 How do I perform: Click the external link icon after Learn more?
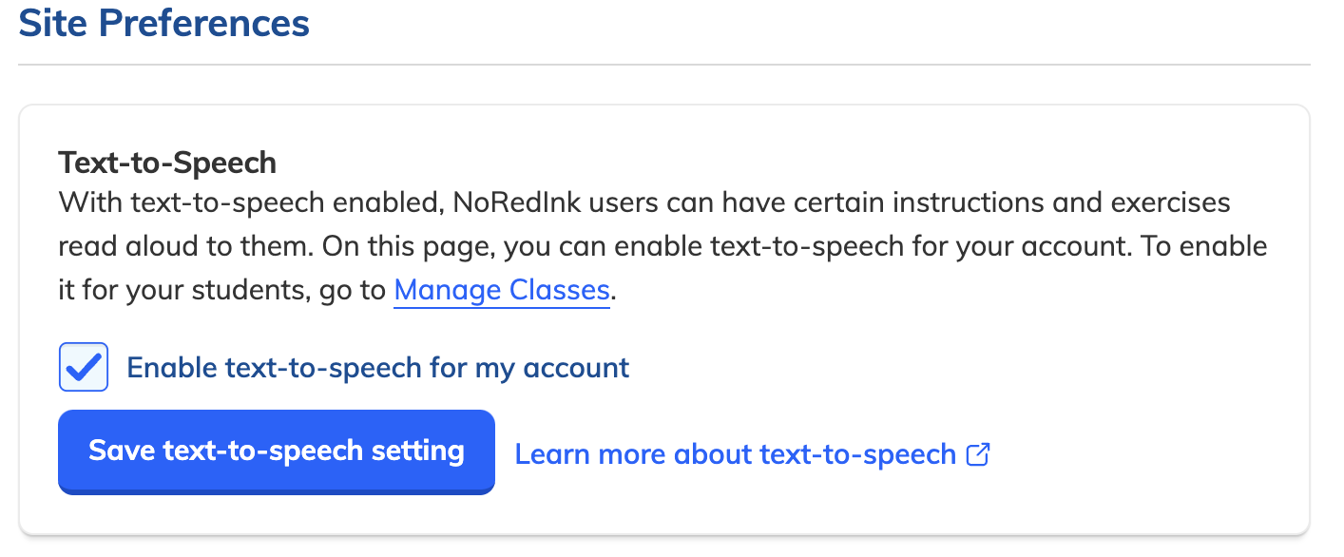click(978, 454)
